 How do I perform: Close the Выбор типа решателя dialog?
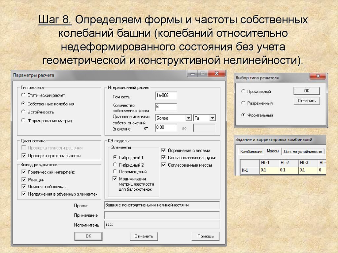(318, 76)
